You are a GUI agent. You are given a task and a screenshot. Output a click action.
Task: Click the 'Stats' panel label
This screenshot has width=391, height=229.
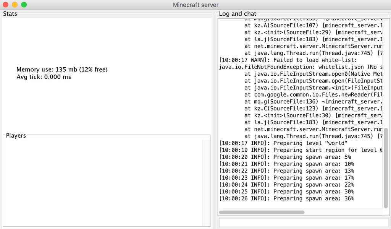10,13
